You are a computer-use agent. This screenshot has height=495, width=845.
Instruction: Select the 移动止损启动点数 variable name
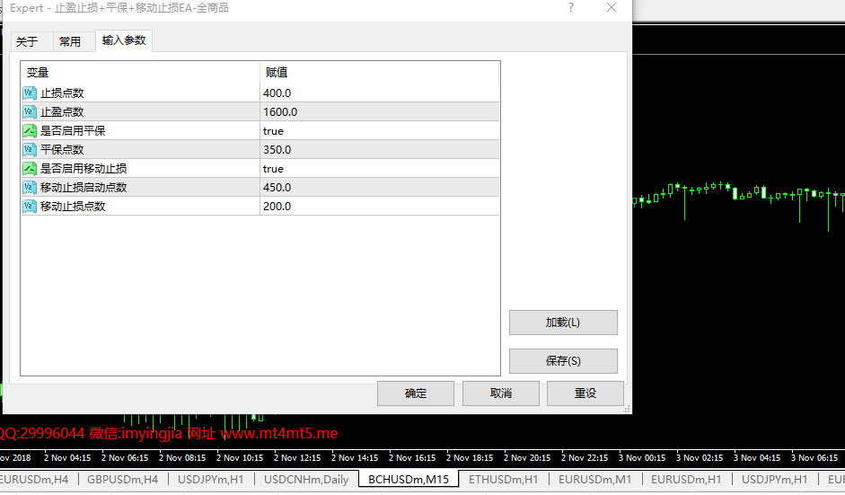coord(84,188)
